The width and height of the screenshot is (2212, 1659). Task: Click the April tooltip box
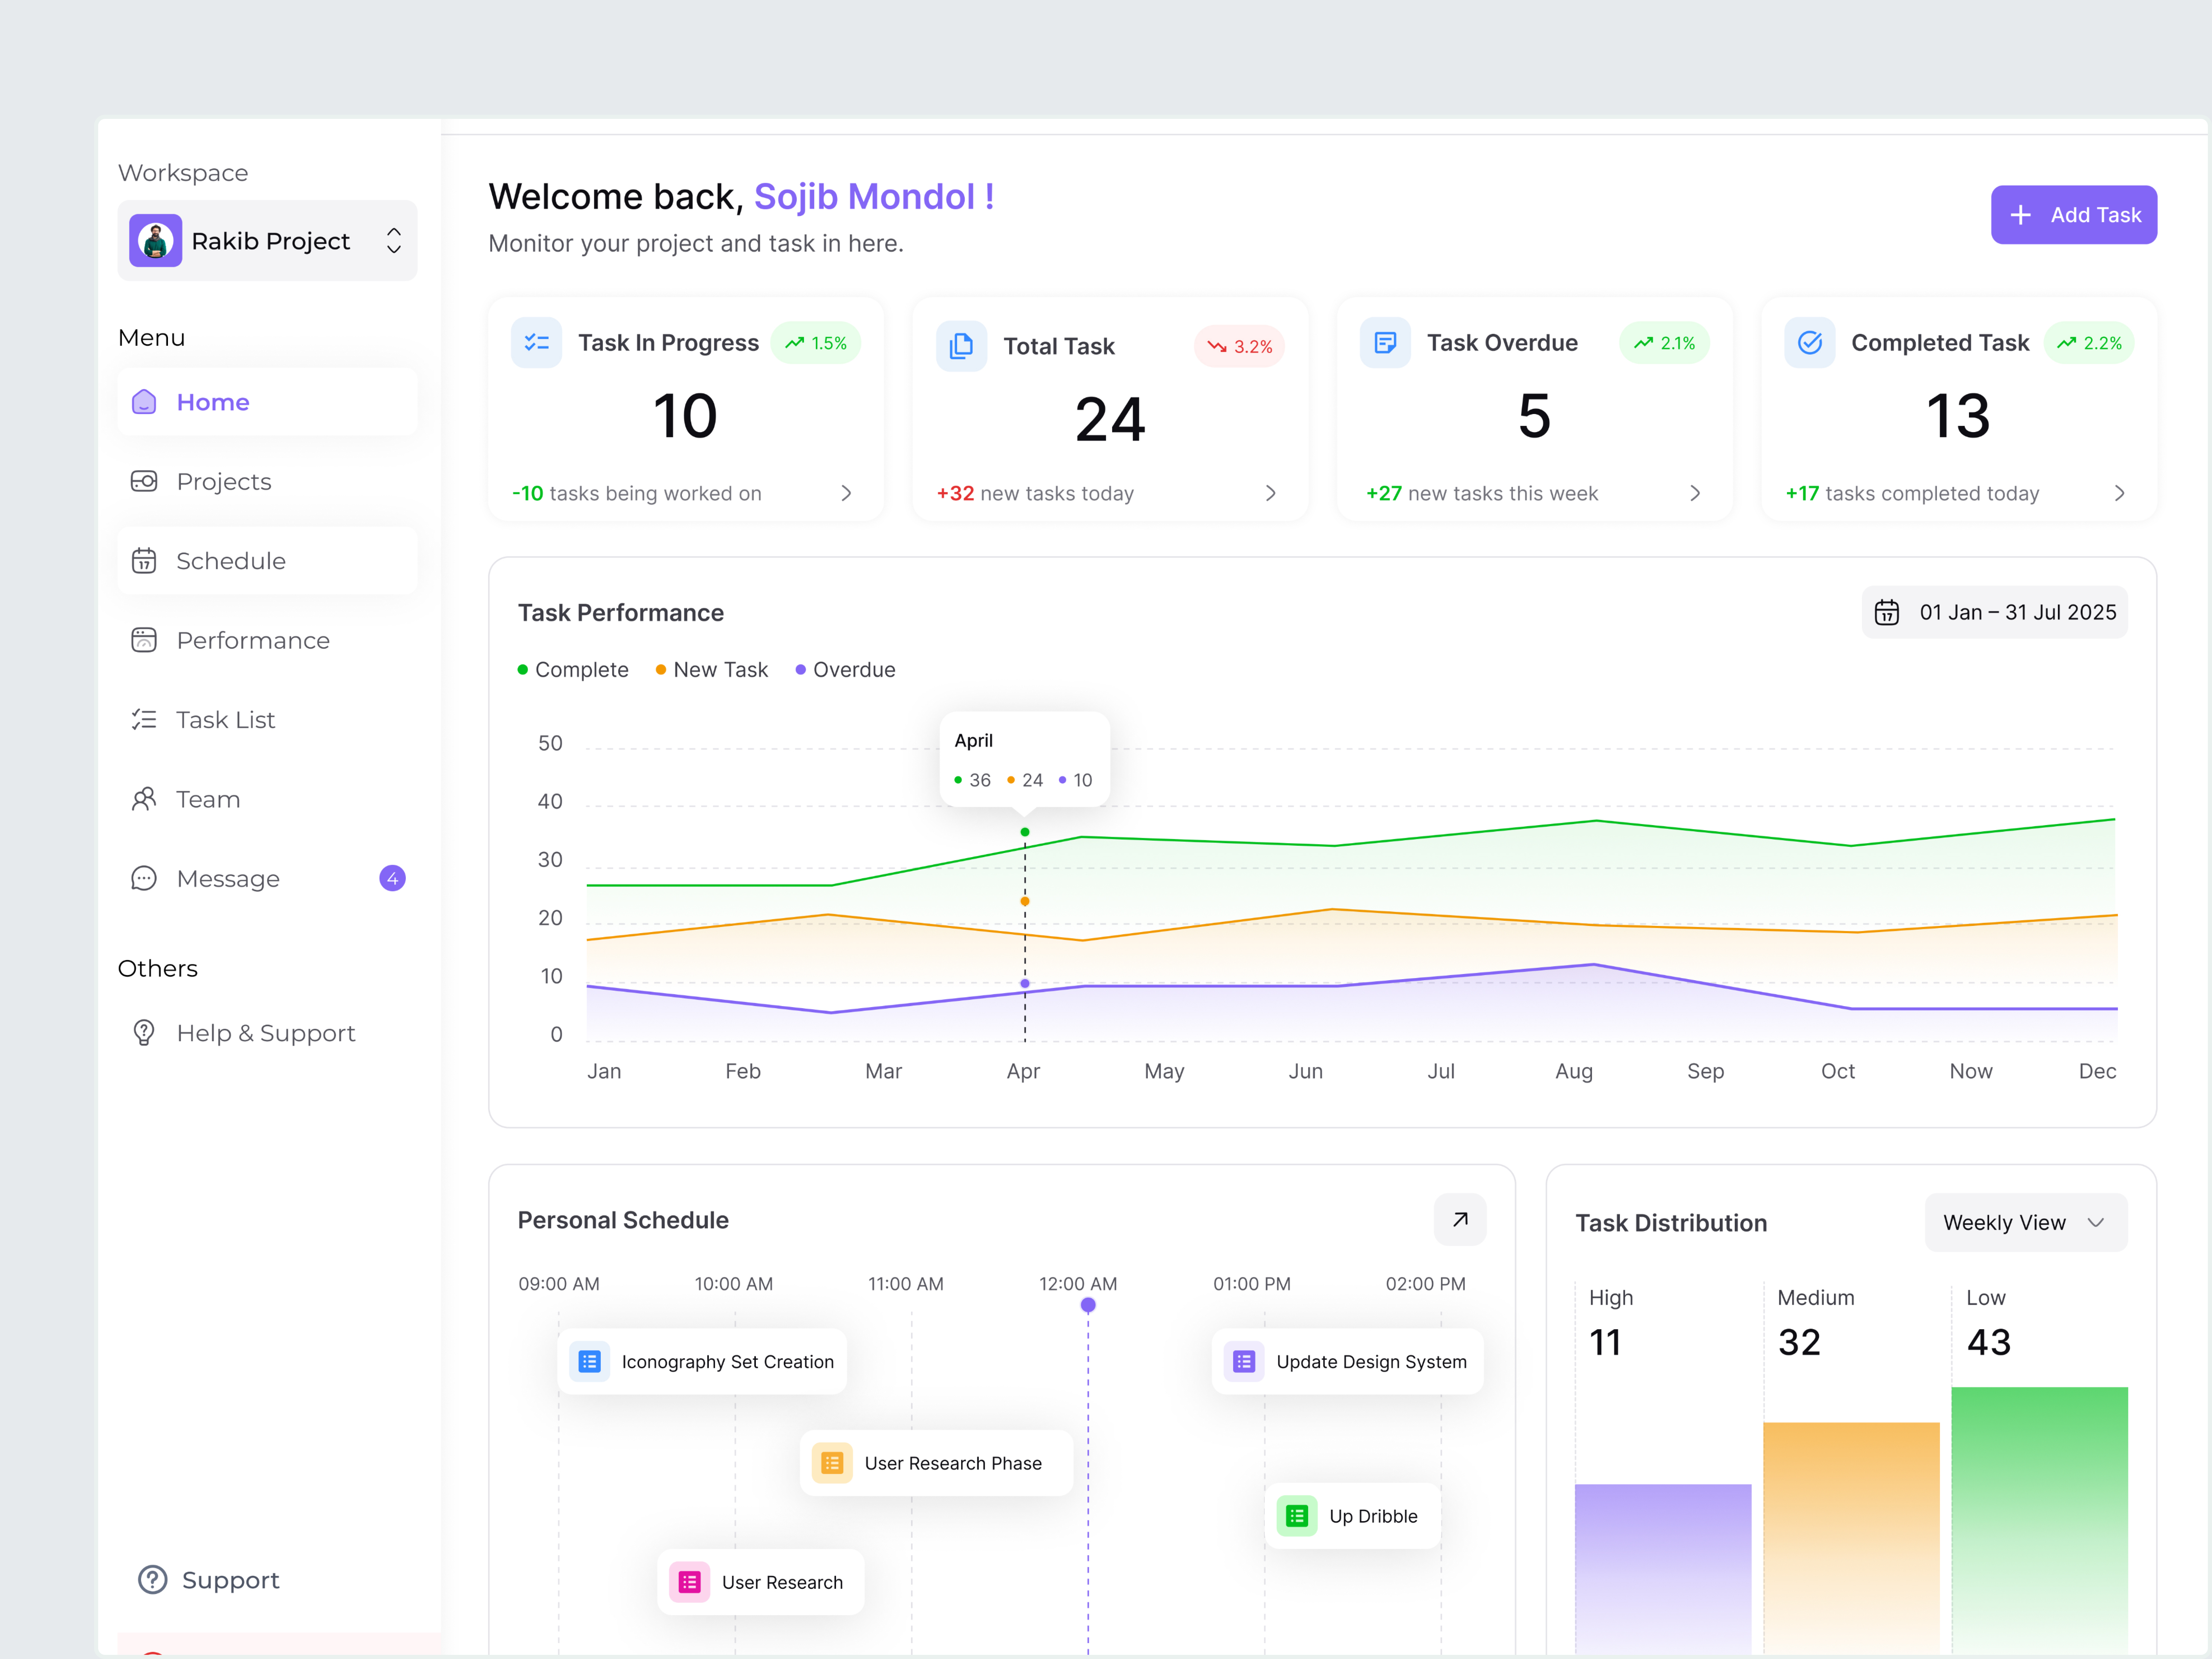[x=1025, y=760]
